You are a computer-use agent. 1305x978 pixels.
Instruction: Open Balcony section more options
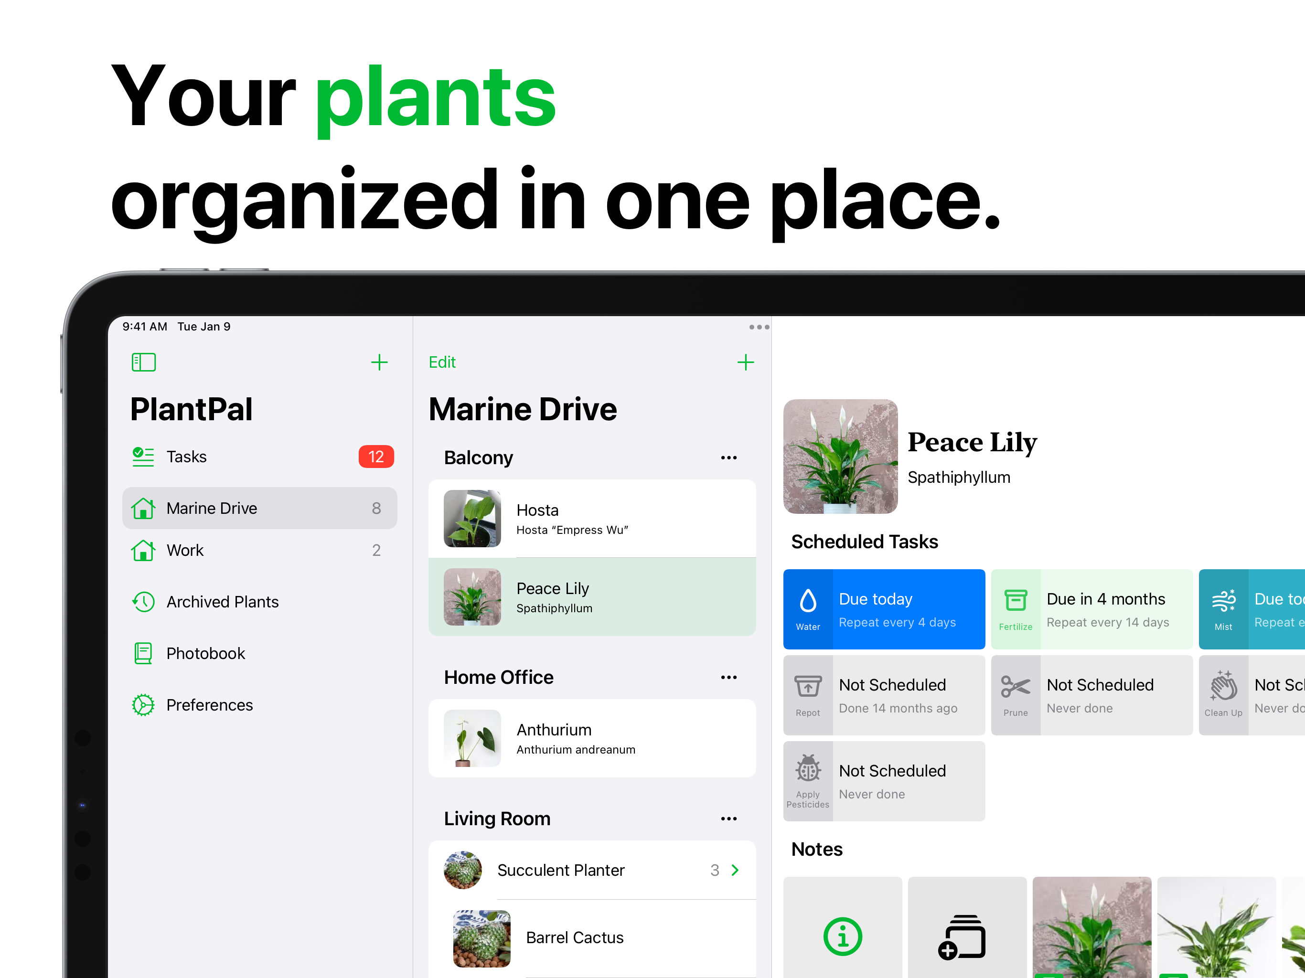point(728,457)
